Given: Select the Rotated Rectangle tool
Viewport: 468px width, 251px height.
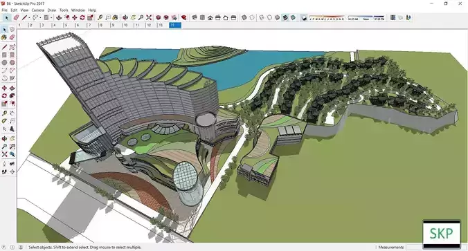Looking at the screenshot, I should 12,55.
